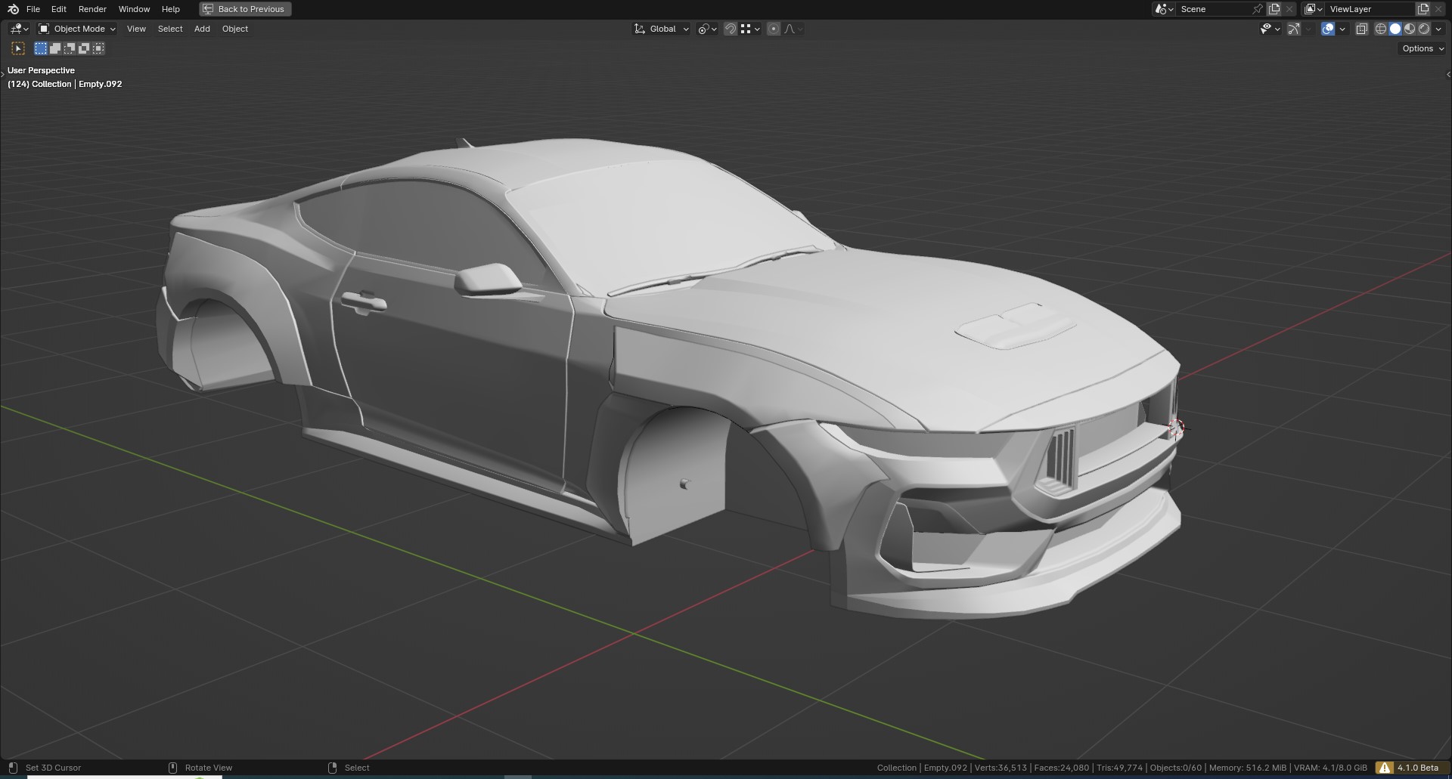Open the Help menu
This screenshot has width=1452, height=779.
(171, 9)
